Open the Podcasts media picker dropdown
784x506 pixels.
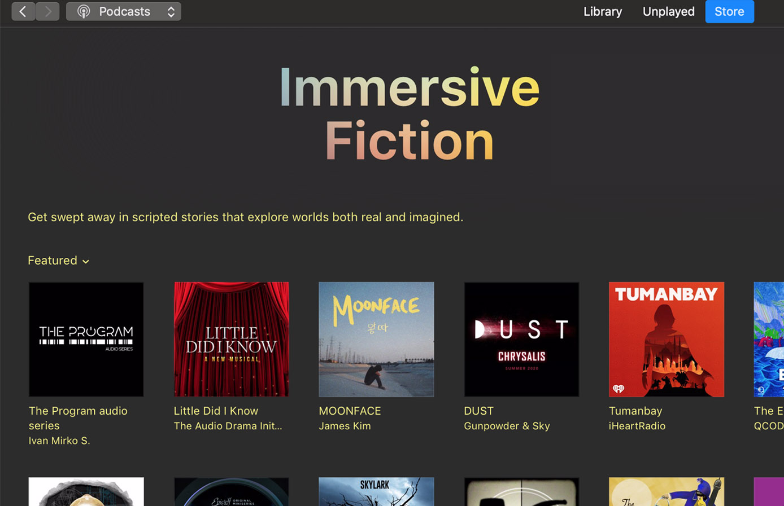click(x=124, y=11)
